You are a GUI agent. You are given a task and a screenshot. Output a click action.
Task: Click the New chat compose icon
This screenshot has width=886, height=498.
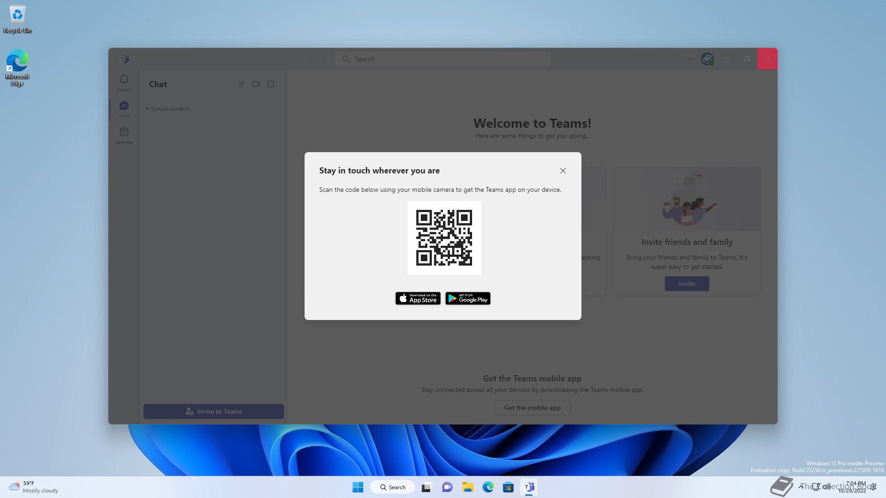(271, 84)
